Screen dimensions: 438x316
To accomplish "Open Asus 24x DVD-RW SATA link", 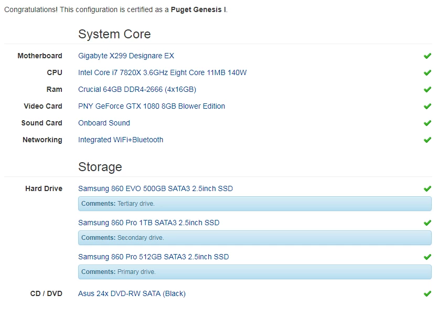I will tap(132, 293).
